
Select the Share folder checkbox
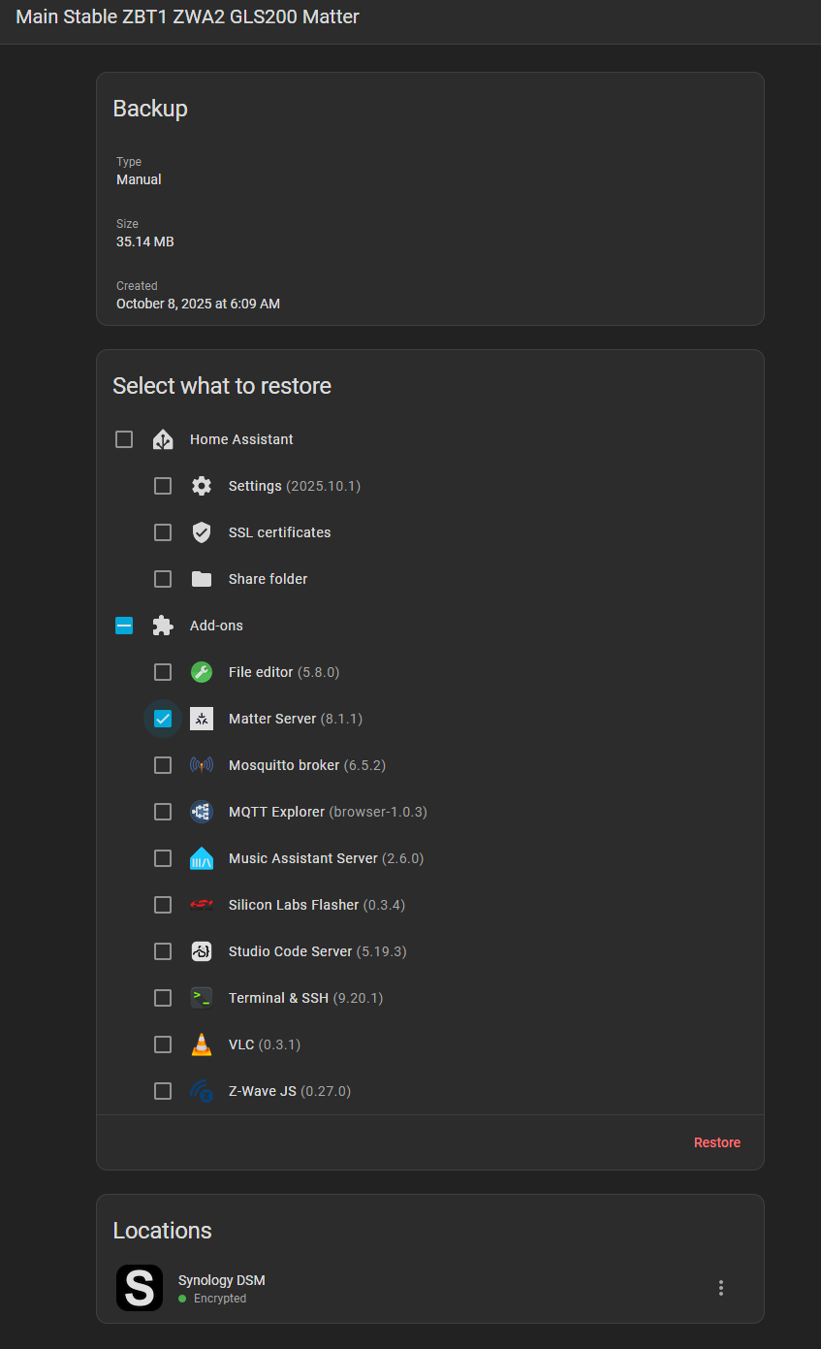[x=163, y=579]
